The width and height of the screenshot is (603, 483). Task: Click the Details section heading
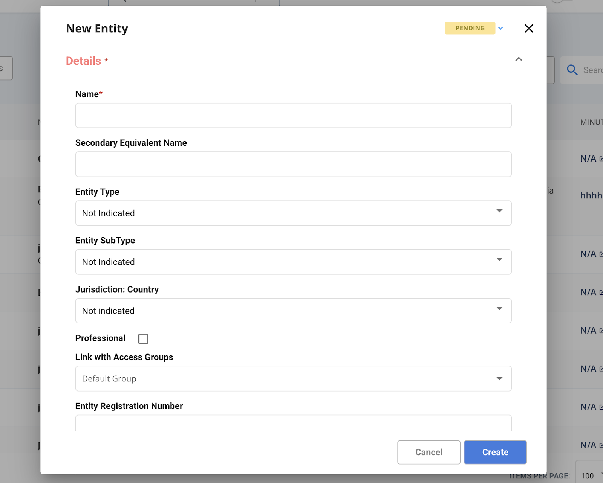coord(84,61)
